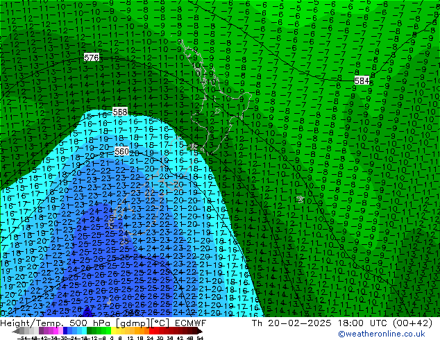Click the bright red 24-degree legend swatch

[151, 331]
